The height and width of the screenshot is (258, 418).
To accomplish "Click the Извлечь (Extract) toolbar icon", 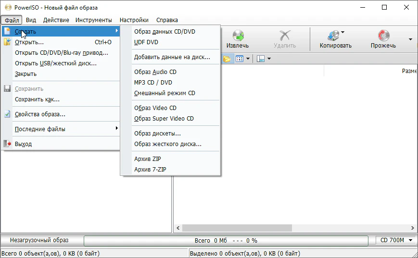I will click(238, 36).
